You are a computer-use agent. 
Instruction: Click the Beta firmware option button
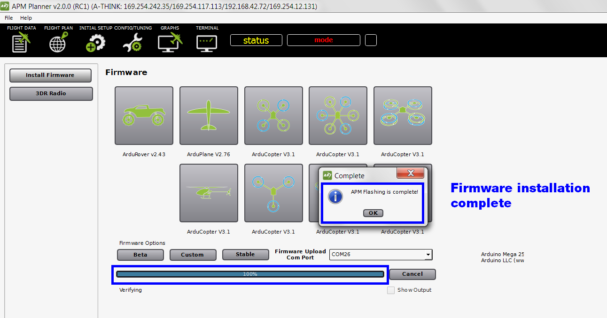point(140,255)
